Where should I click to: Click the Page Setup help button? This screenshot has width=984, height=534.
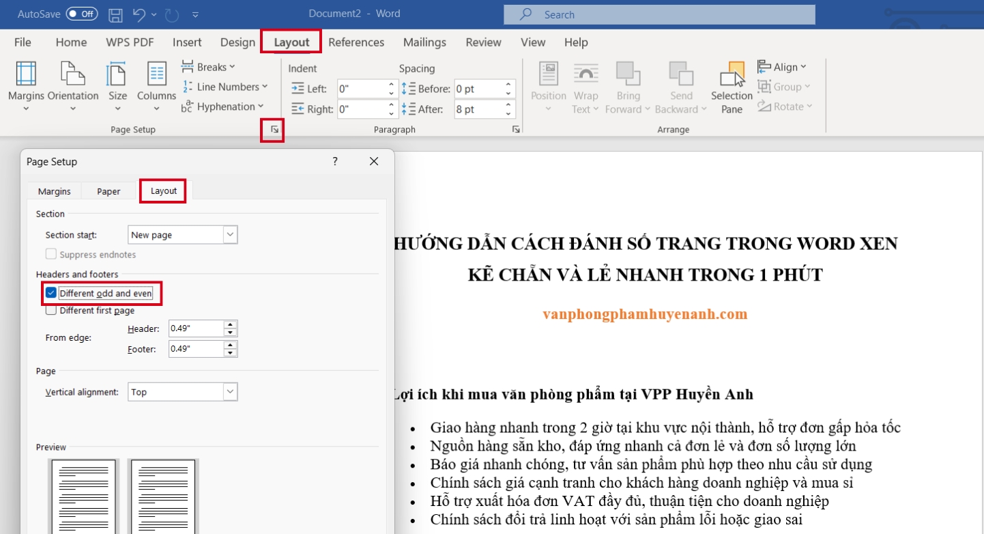point(335,162)
